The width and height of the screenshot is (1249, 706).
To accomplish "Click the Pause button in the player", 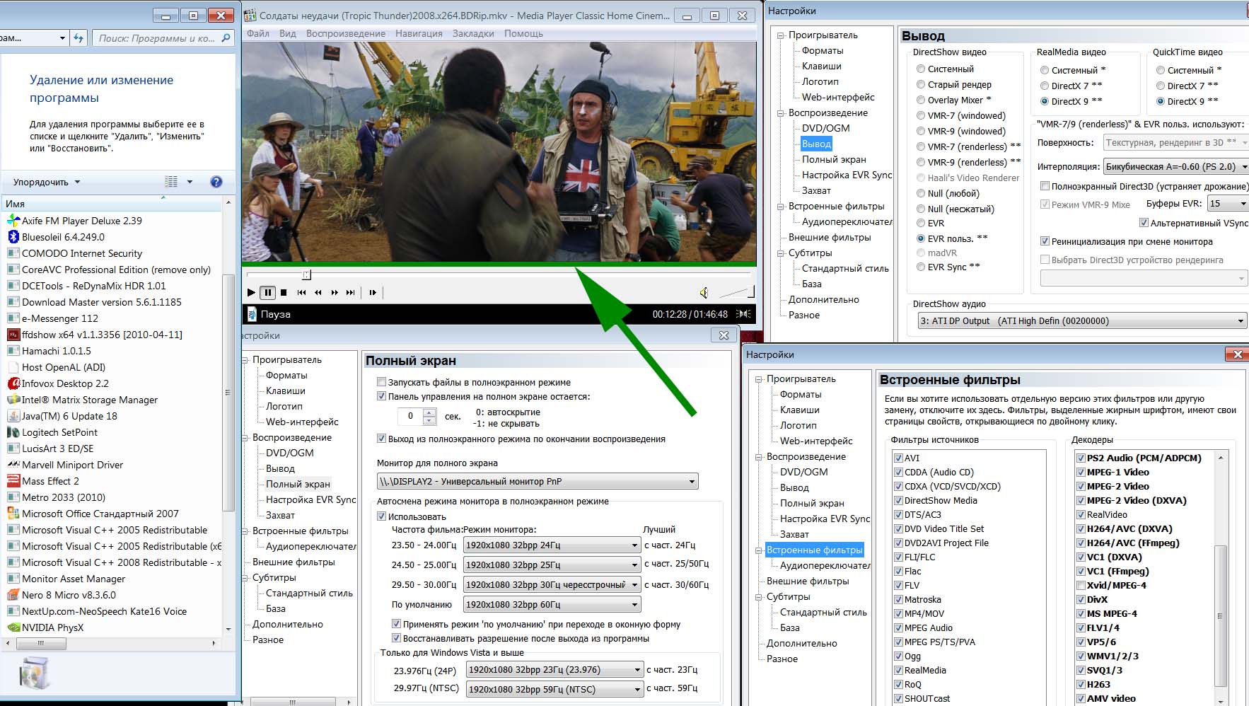I will click(x=267, y=292).
